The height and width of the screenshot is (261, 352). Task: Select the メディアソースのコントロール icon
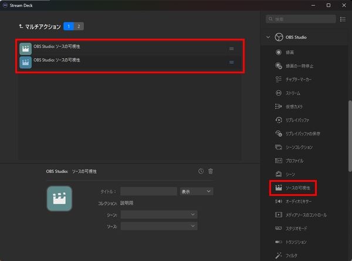tap(278, 215)
